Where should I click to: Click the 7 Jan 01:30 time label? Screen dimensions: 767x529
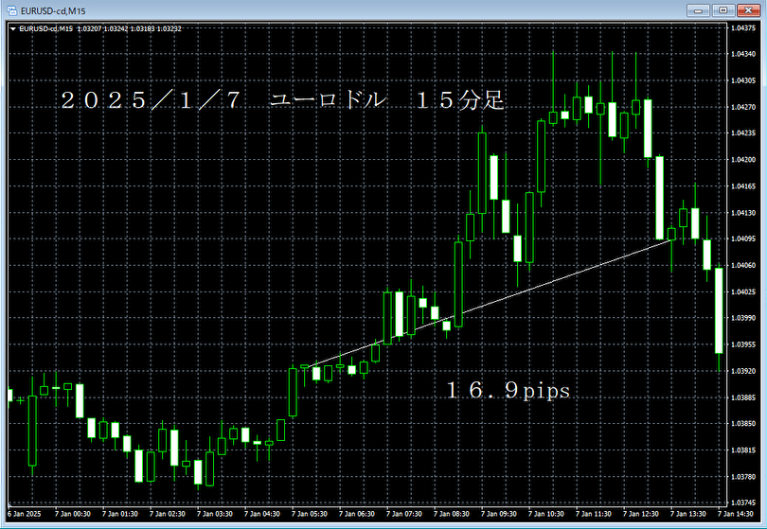coord(120,514)
